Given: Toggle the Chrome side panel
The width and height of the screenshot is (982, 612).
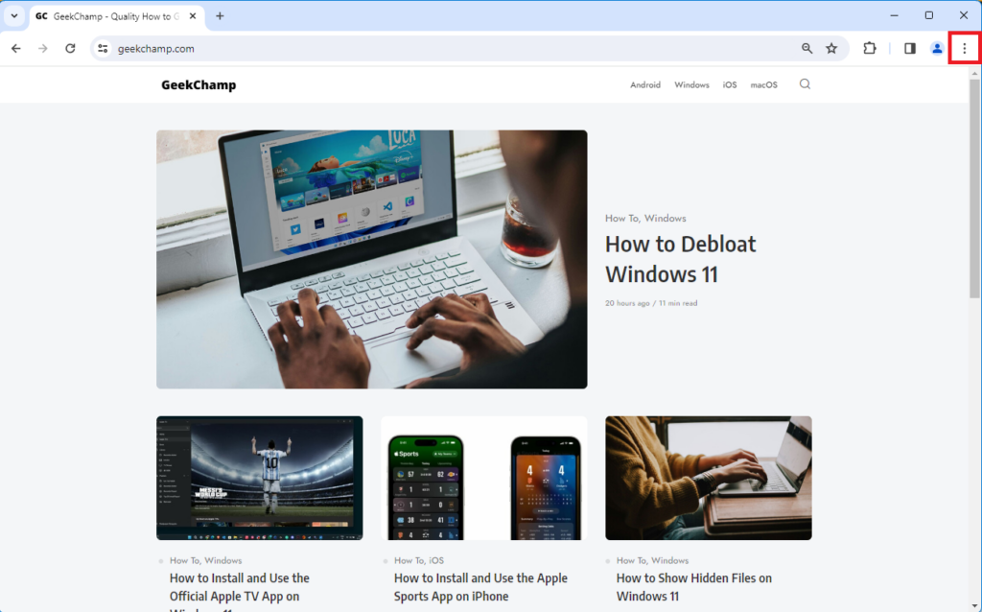Looking at the screenshot, I should 910,48.
